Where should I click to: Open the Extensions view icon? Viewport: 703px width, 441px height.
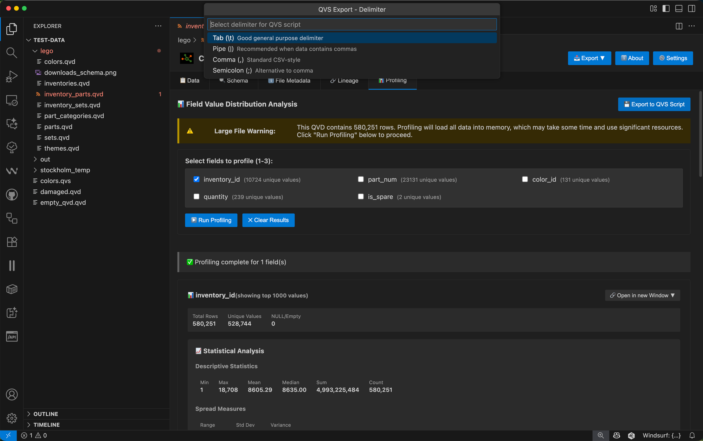pos(12,242)
